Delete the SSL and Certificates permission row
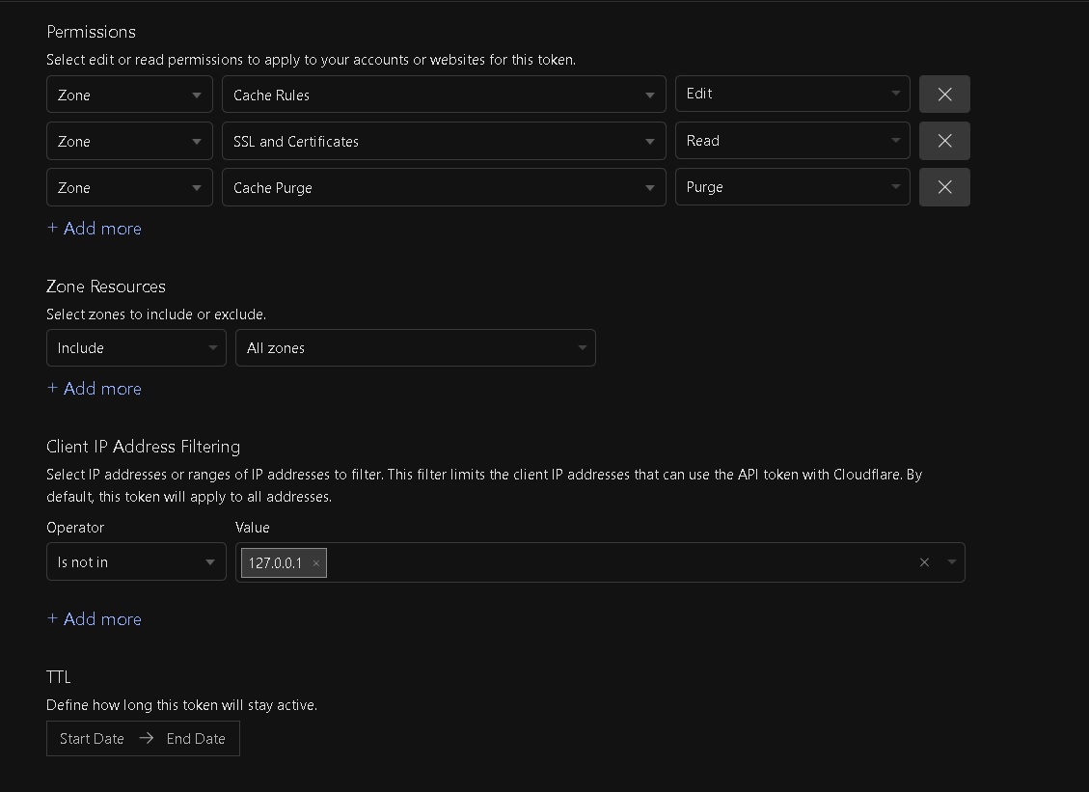Viewport: 1089px width, 792px height. (944, 141)
